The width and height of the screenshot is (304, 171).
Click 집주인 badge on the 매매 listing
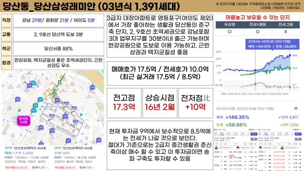click(x=9, y=148)
